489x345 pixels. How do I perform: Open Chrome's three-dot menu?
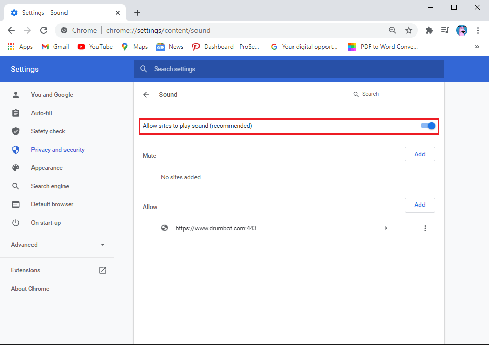pos(478,30)
